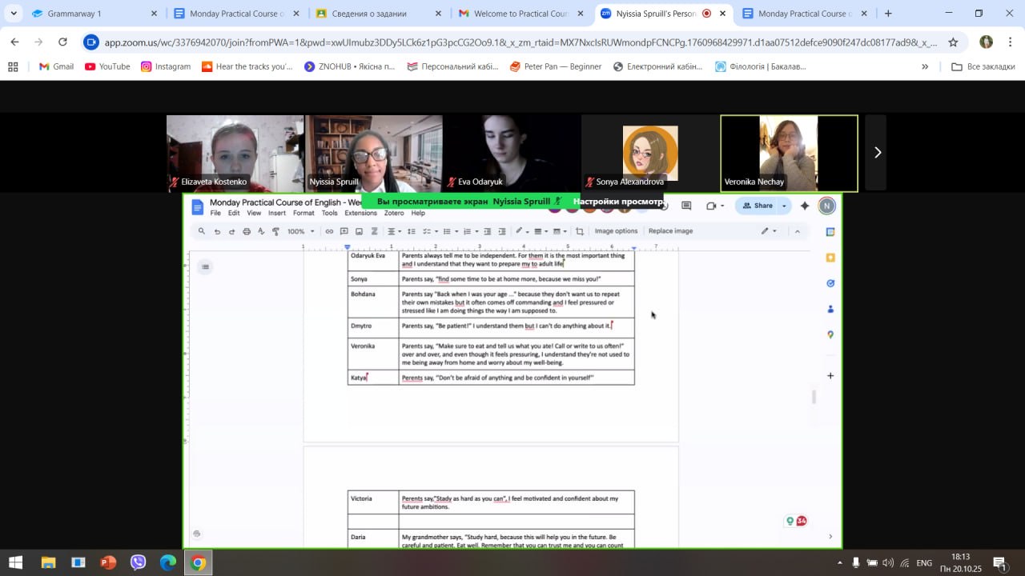This screenshot has width=1025, height=576.
Task: Open PowerPoint from the taskbar
Action: click(108, 562)
